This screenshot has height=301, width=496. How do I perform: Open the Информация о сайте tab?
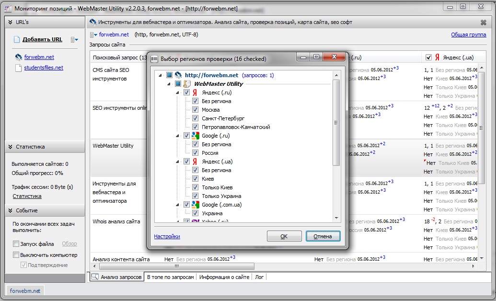coord(224,277)
